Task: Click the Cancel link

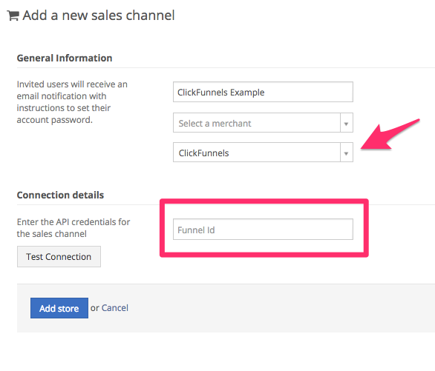Action: (x=115, y=308)
